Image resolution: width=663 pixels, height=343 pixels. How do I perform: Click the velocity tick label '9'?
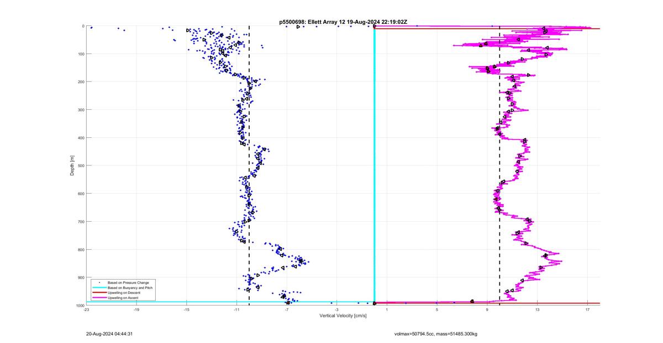(x=487, y=310)
